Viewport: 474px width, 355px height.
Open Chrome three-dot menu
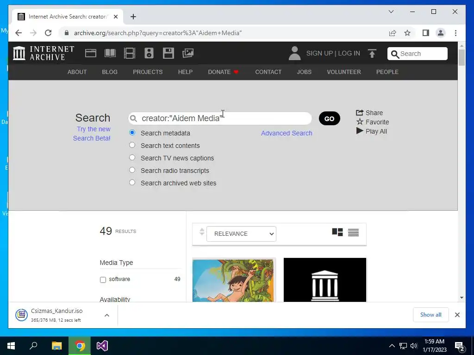click(x=455, y=33)
